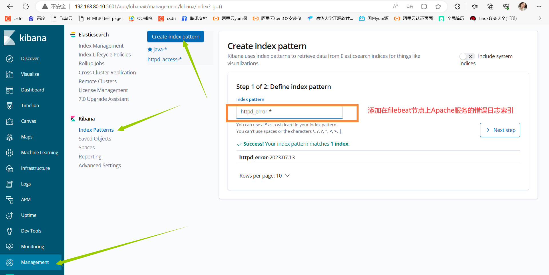Open split screen icon in address bar

click(x=424, y=7)
